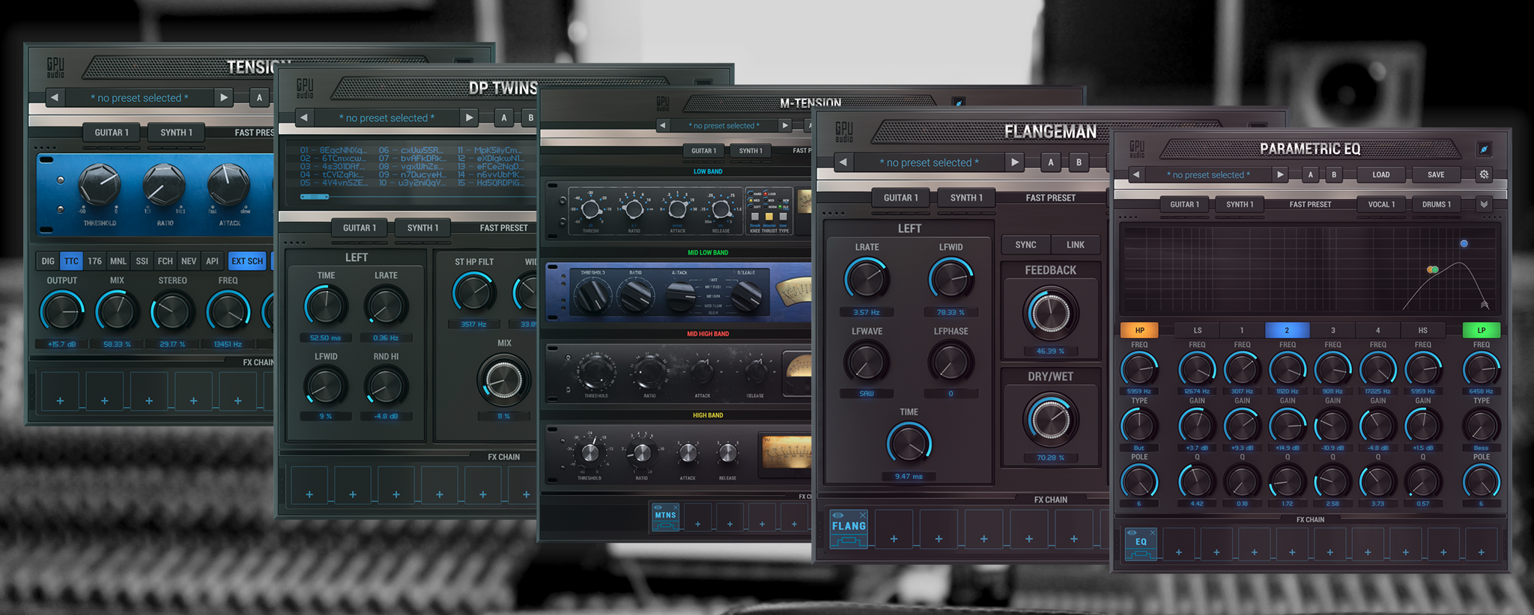
Task: Open preset name dropdown in M-Tension
Action: [x=726, y=126]
